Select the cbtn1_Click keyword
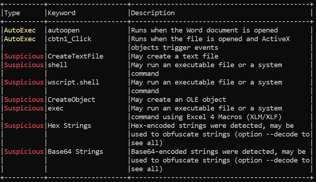The width and height of the screenshot is (316, 182). click(70, 39)
